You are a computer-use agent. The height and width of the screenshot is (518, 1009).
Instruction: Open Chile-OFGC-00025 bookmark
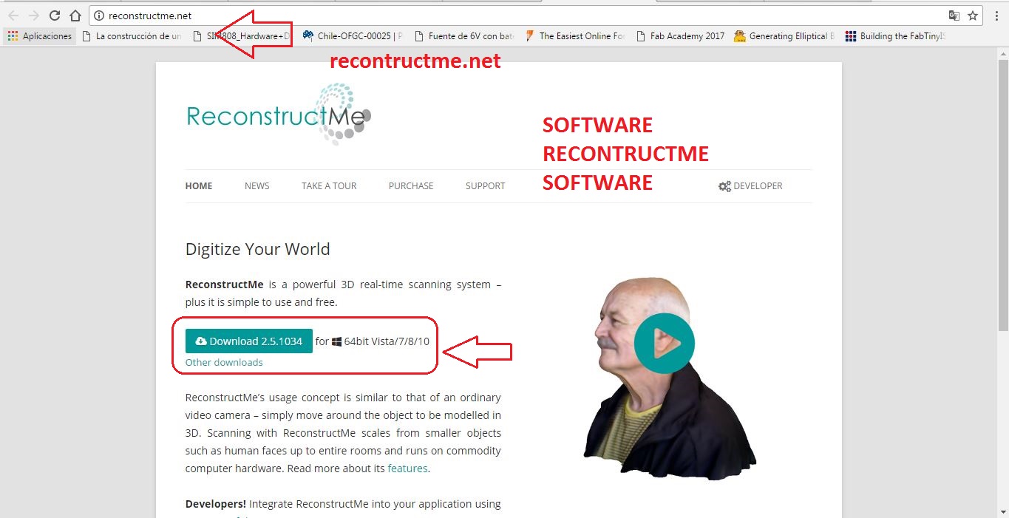click(x=353, y=36)
